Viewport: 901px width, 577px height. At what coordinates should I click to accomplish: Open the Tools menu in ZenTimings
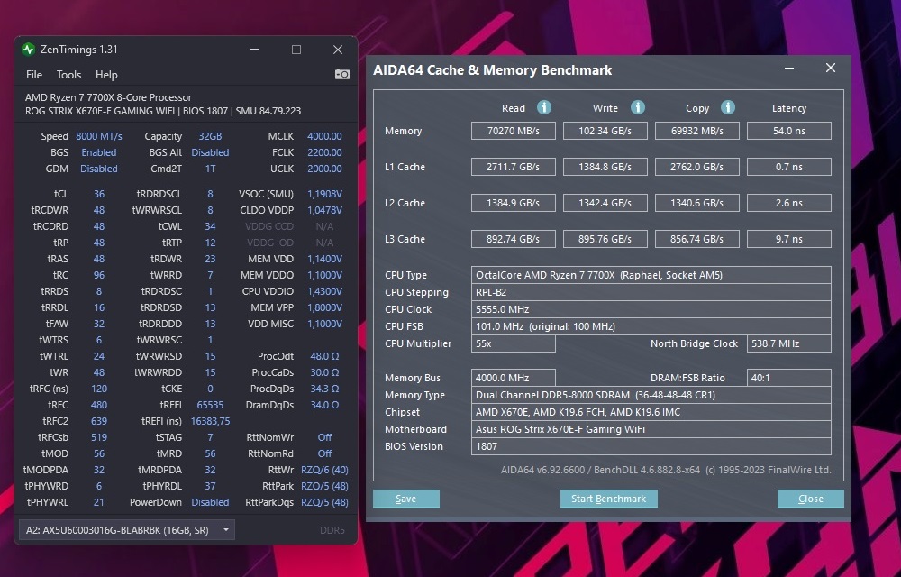[68, 75]
